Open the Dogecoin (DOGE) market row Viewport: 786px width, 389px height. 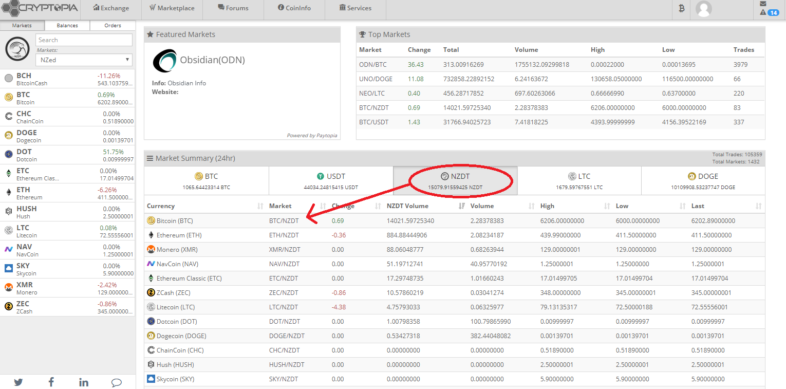point(455,336)
